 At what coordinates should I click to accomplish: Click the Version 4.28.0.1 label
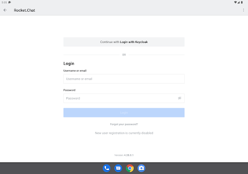[x=124, y=155]
